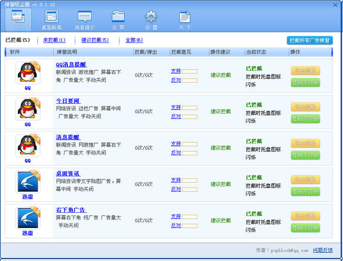The width and height of the screenshot is (343, 261).
Task: Click the QQ penguin icon in 今日要闻 row
Action: pos(28,109)
